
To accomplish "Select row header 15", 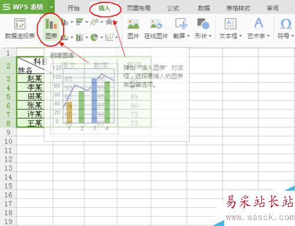I will click(x=8, y=186).
